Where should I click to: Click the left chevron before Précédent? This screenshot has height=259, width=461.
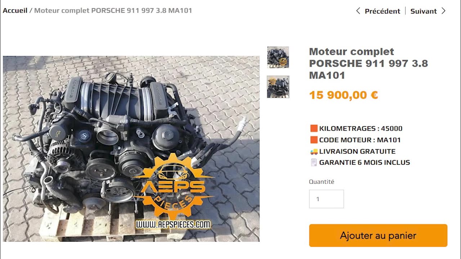coord(358,11)
